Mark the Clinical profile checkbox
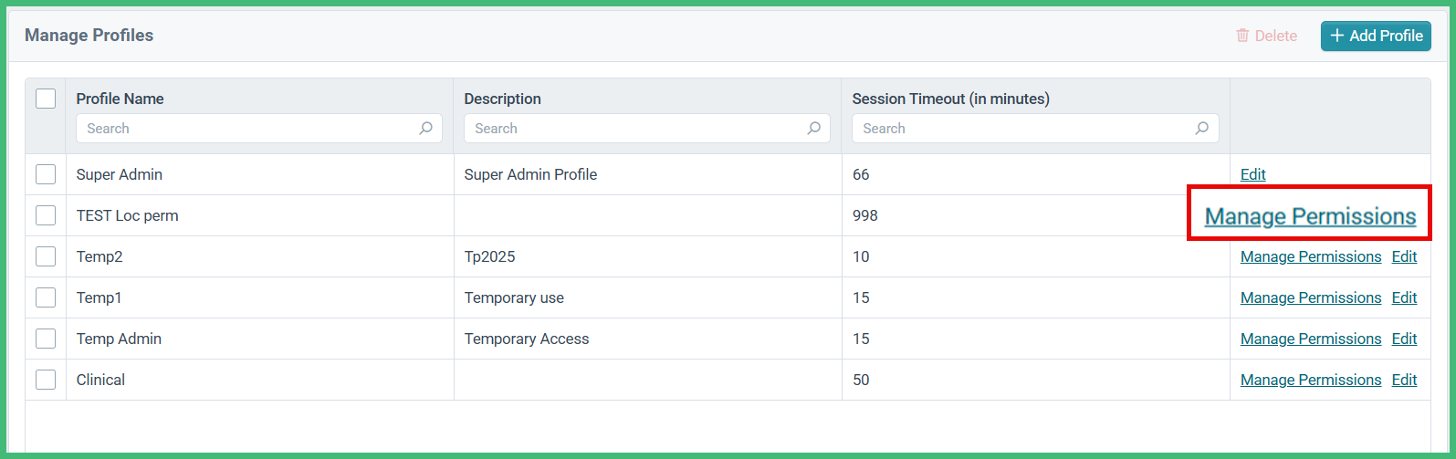This screenshot has height=459, width=1456. [x=46, y=380]
